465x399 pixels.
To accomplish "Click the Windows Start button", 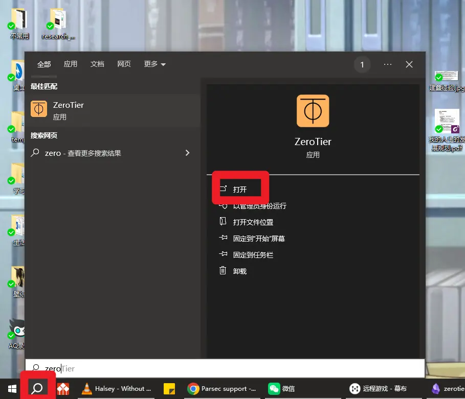I will coord(12,389).
